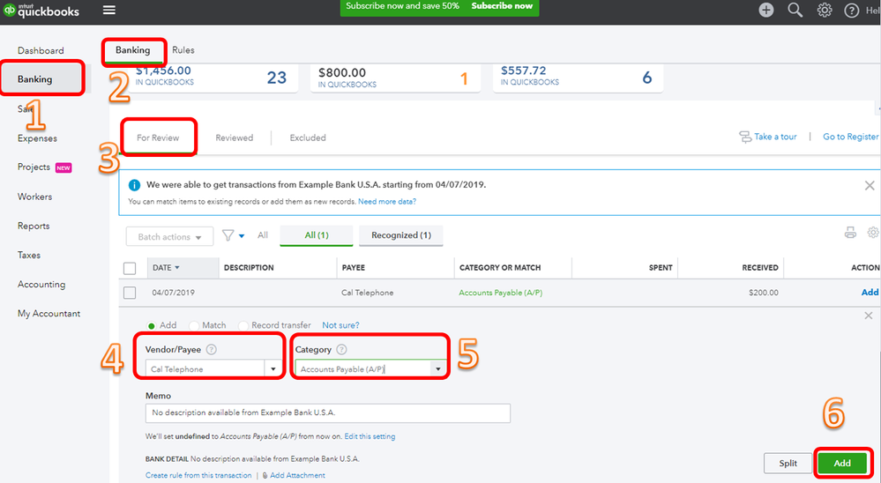
Task: Click Cal Telephone payee cell
Action: 368,293
